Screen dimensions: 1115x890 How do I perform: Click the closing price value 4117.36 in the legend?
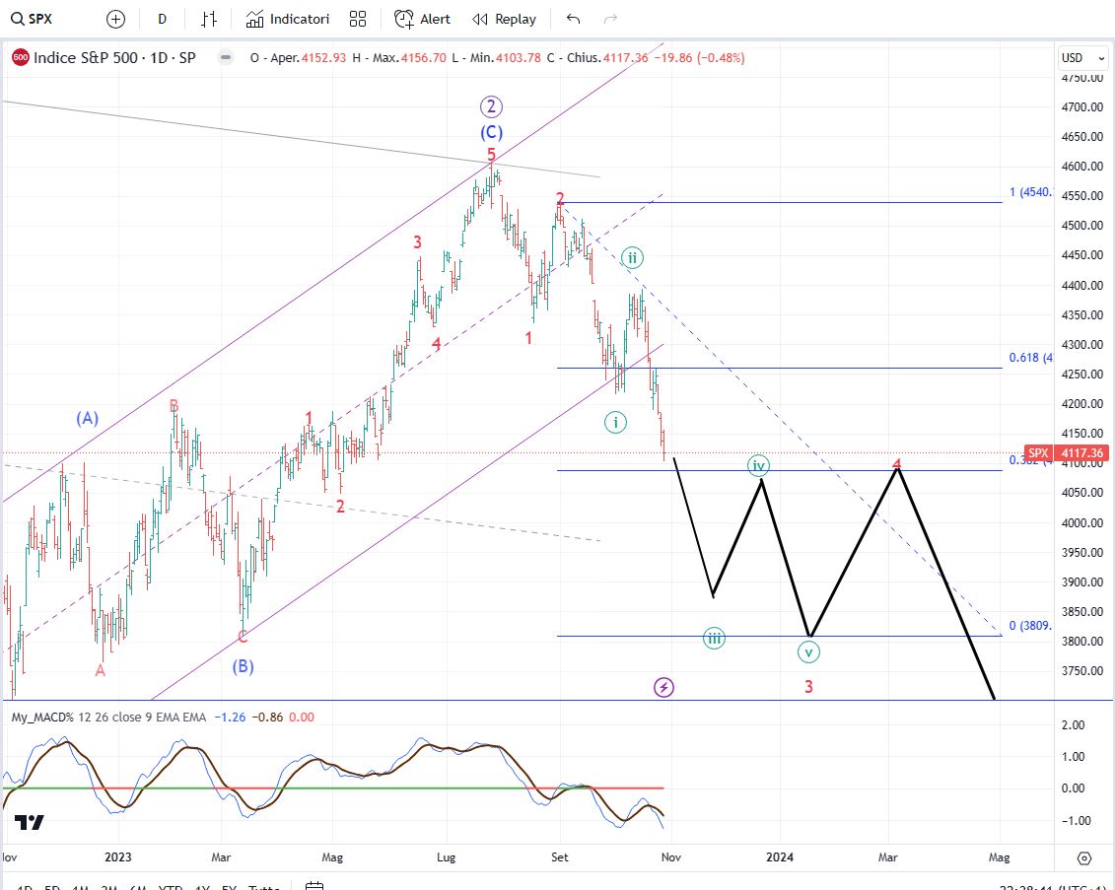click(x=626, y=57)
